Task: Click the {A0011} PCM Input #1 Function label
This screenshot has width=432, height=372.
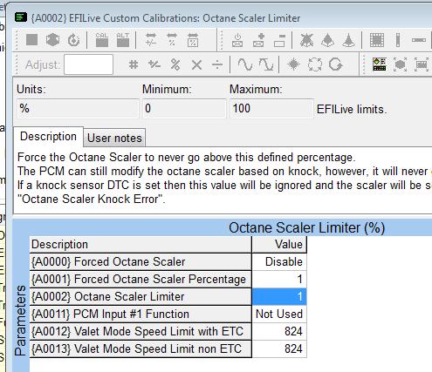Action: pos(141,314)
